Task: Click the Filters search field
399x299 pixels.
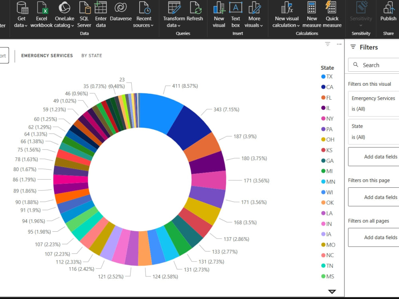Action: coord(373,65)
